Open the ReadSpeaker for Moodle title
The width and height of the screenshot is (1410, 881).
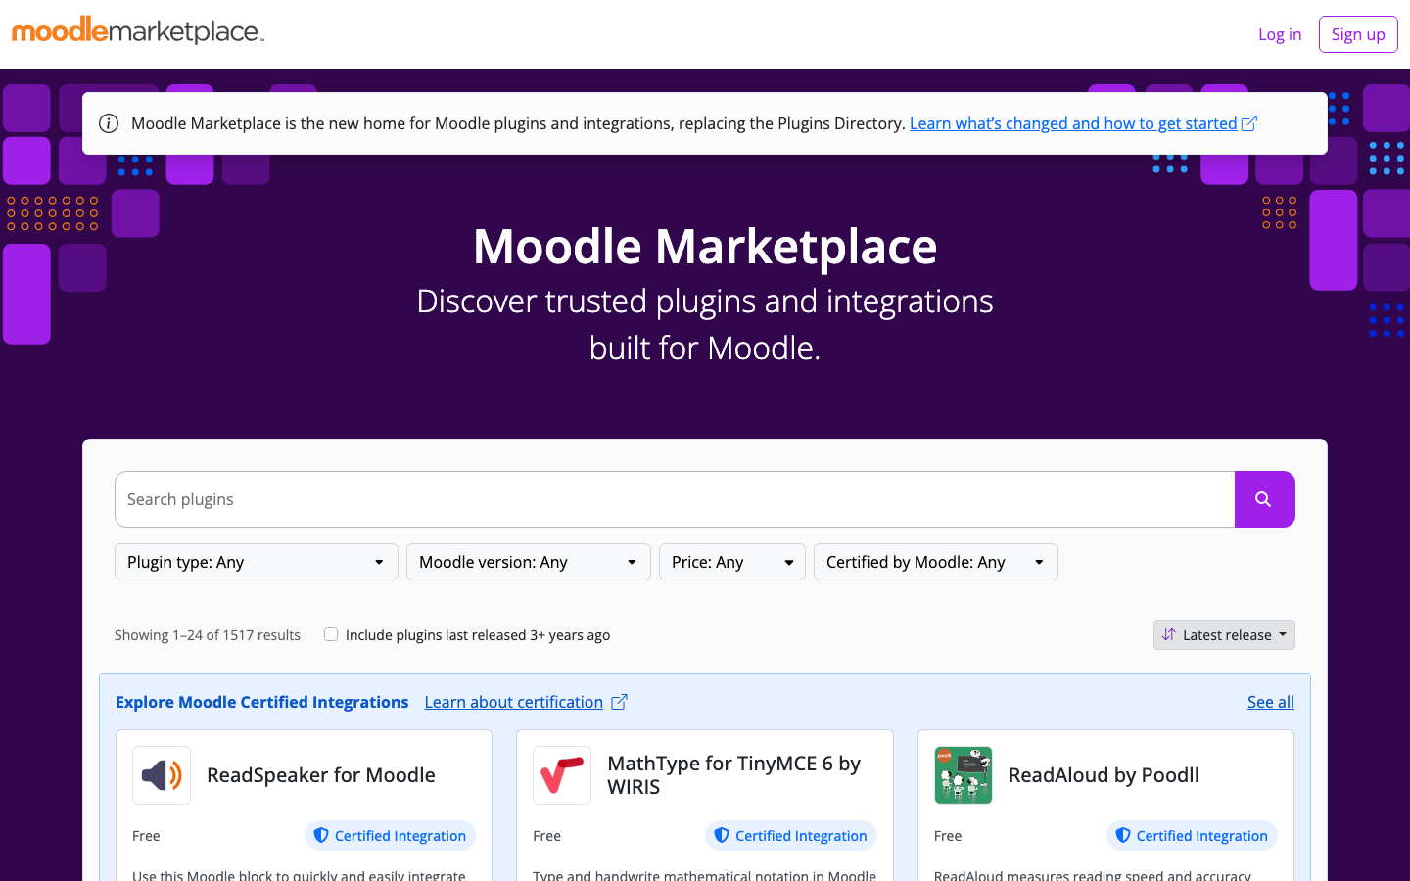(321, 775)
